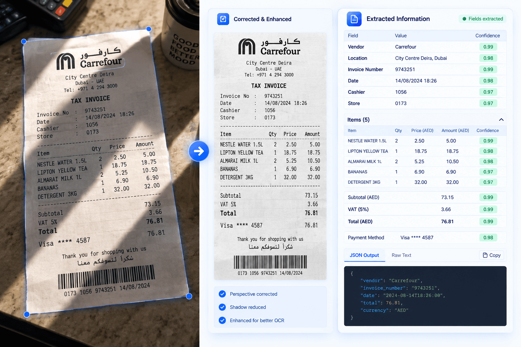Click the DETERGENT 3KG item in table

(x=364, y=182)
